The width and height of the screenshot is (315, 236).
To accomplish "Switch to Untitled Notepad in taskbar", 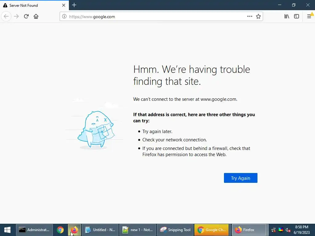I will click(100, 230).
